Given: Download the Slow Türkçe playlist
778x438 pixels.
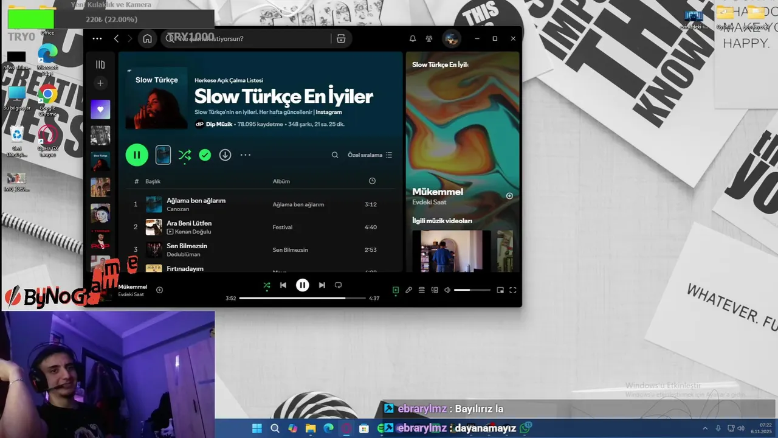Looking at the screenshot, I should click(225, 155).
